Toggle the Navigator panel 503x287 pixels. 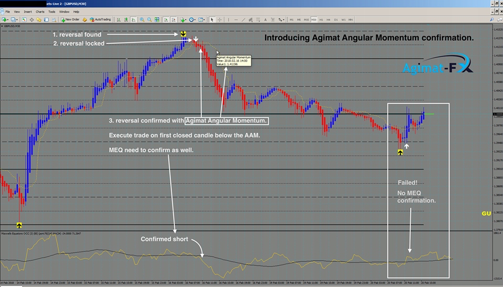39,19
